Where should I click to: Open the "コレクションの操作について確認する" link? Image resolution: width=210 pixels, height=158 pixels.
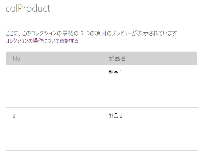[x=42, y=41]
